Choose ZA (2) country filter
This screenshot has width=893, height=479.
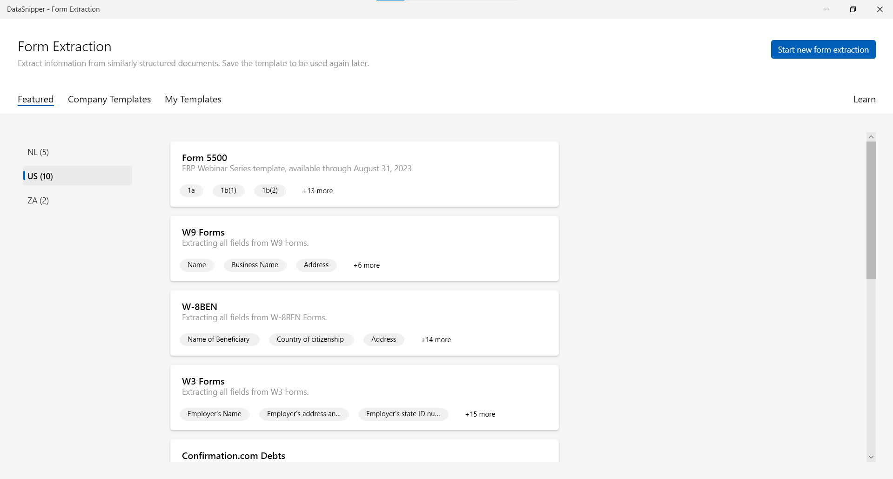click(x=38, y=201)
